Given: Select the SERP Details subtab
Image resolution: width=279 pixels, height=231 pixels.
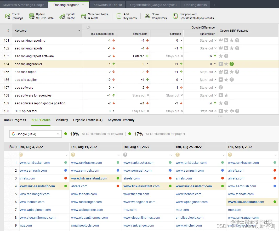Looking at the screenshot, I should pyautogui.click(x=41, y=120).
